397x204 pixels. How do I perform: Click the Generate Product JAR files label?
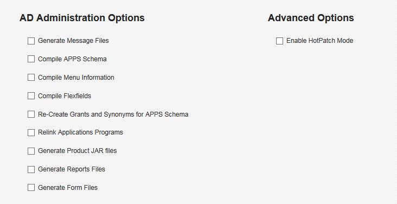click(x=77, y=151)
